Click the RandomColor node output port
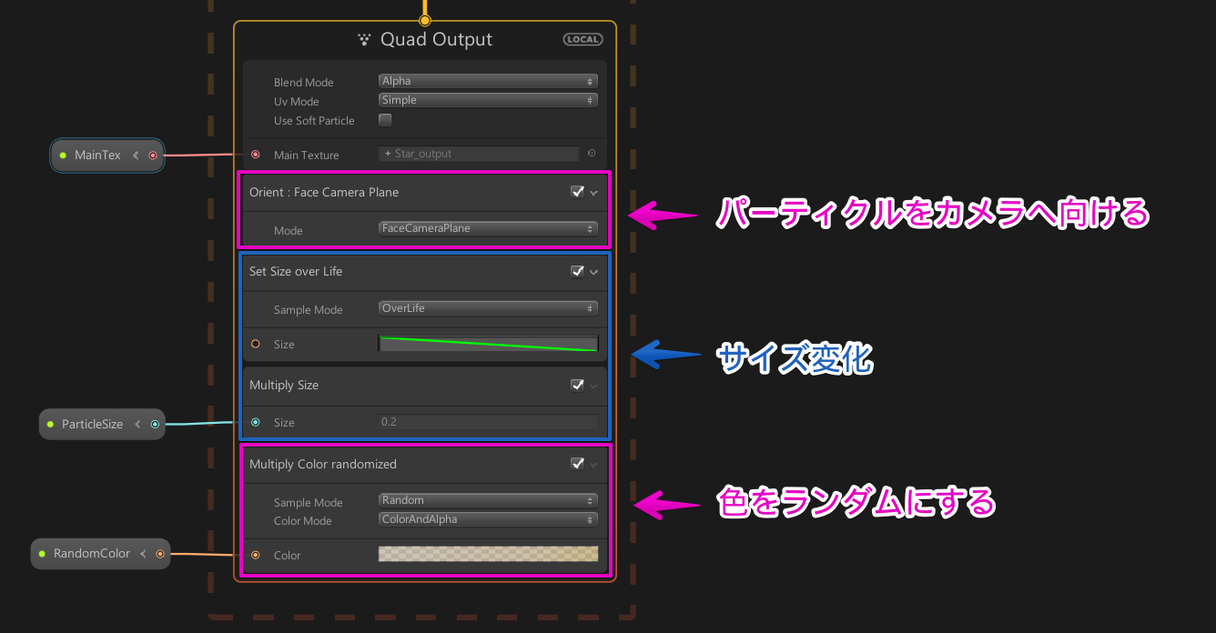The width and height of the screenshot is (1216, 633). 160,553
